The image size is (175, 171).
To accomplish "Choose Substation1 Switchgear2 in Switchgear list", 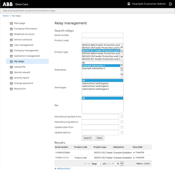I will tap(95, 86).
